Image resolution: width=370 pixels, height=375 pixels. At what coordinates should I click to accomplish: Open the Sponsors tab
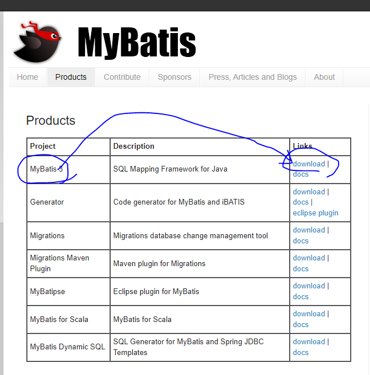174,77
